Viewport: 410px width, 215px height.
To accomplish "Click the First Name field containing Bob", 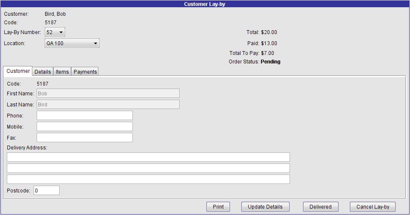I will pos(108,93).
